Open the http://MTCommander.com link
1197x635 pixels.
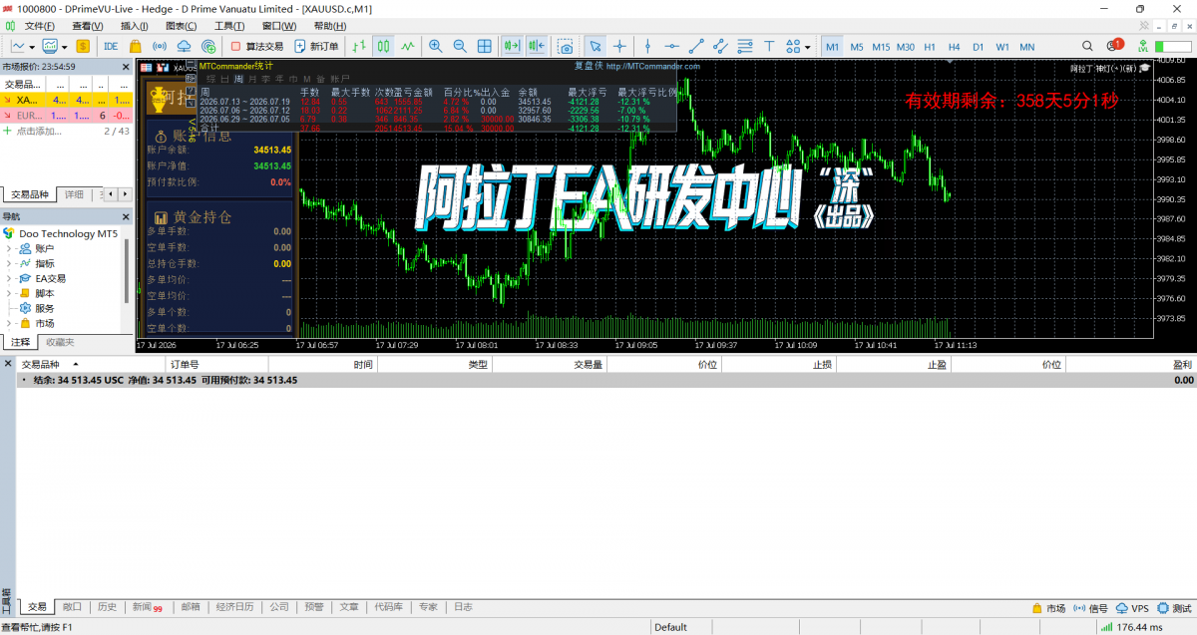(x=653, y=67)
